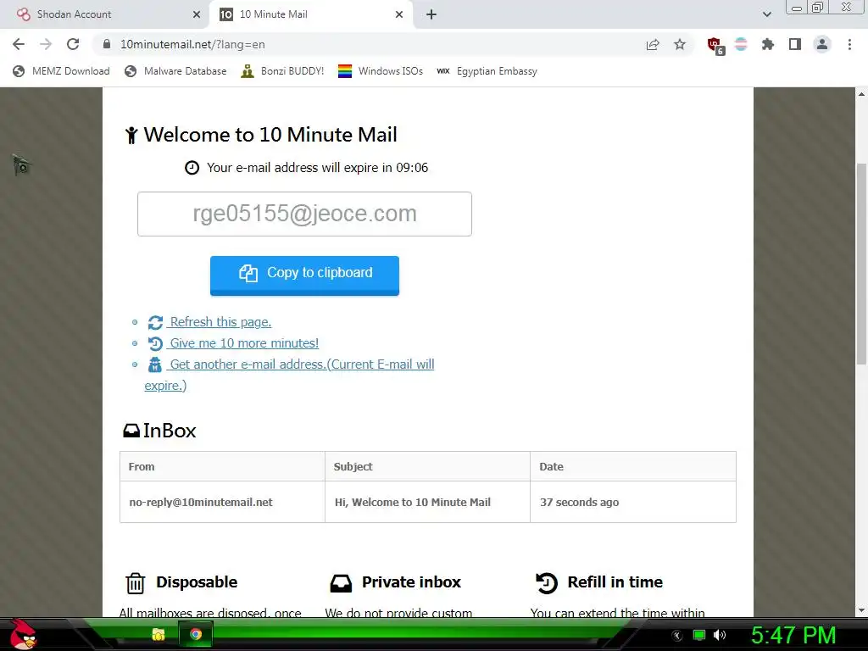This screenshot has height=651, width=868.
Task: Open Bonzi BUDDY! bookmark
Action: (x=283, y=71)
